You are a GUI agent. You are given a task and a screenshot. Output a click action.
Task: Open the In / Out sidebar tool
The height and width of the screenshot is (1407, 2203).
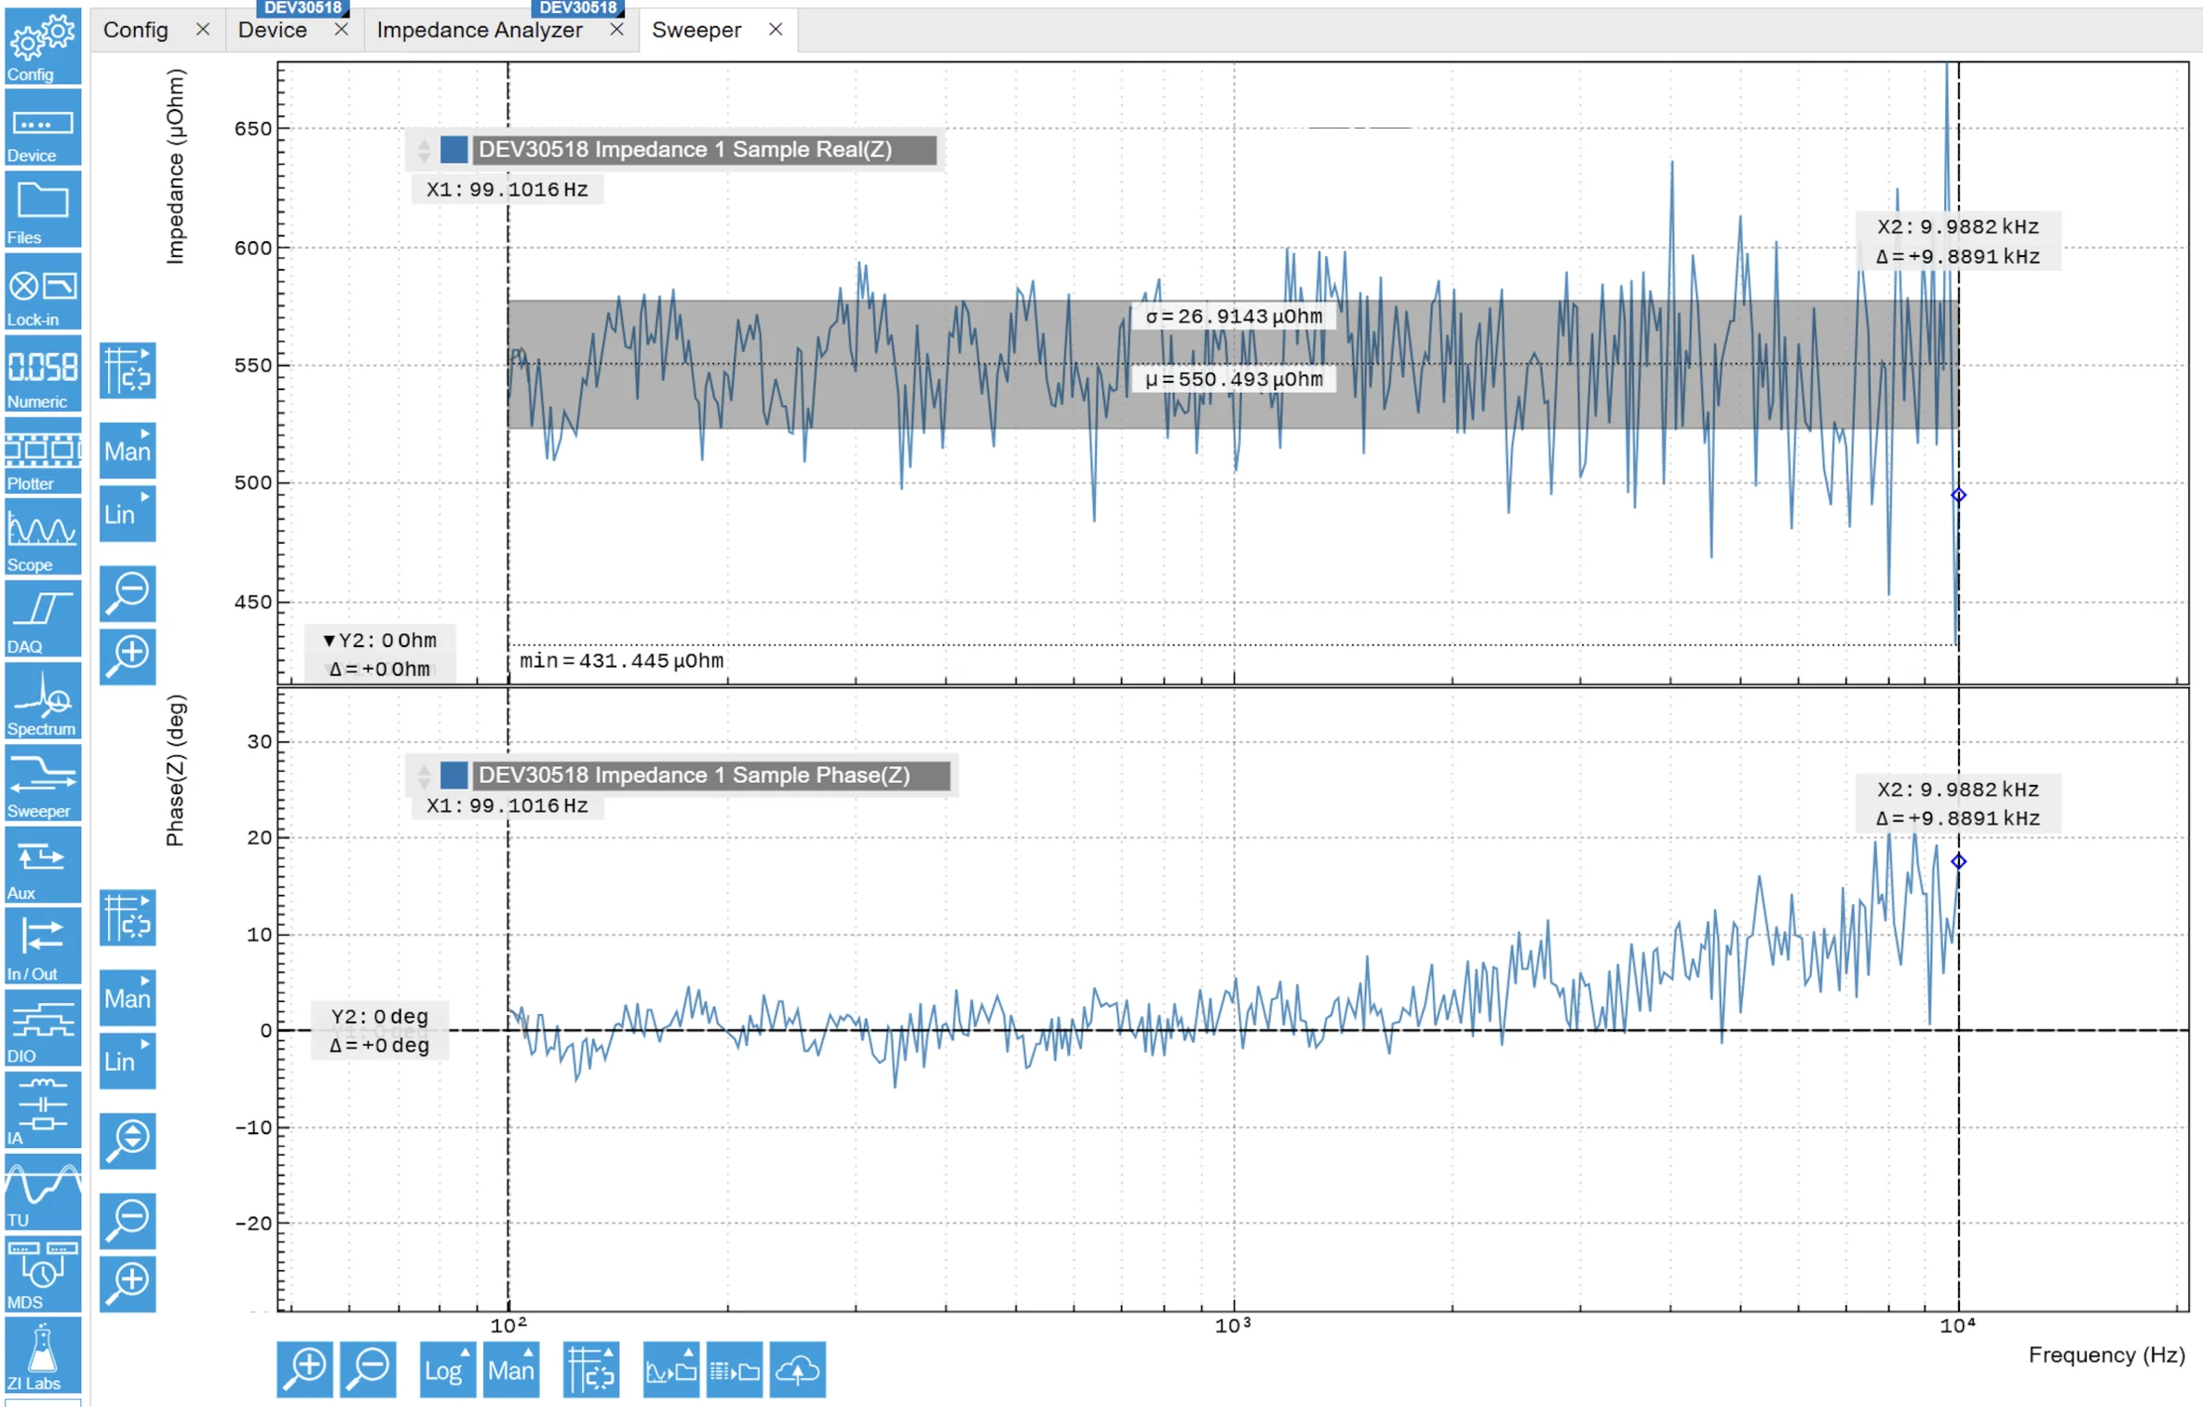point(42,947)
